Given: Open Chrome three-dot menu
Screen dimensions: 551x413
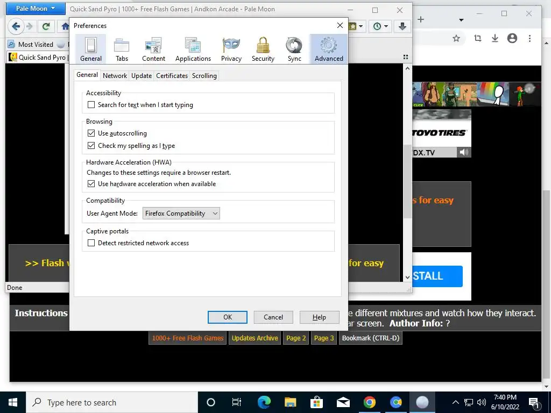Looking at the screenshot, I should coord(529,38).
